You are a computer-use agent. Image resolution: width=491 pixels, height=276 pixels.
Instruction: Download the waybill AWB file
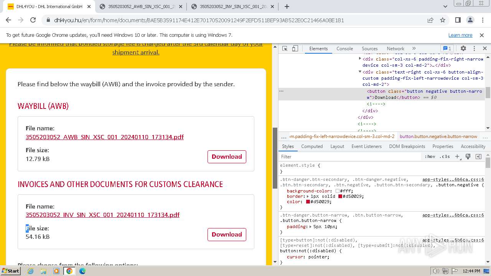pyautogui.click(x=227, y=156)
